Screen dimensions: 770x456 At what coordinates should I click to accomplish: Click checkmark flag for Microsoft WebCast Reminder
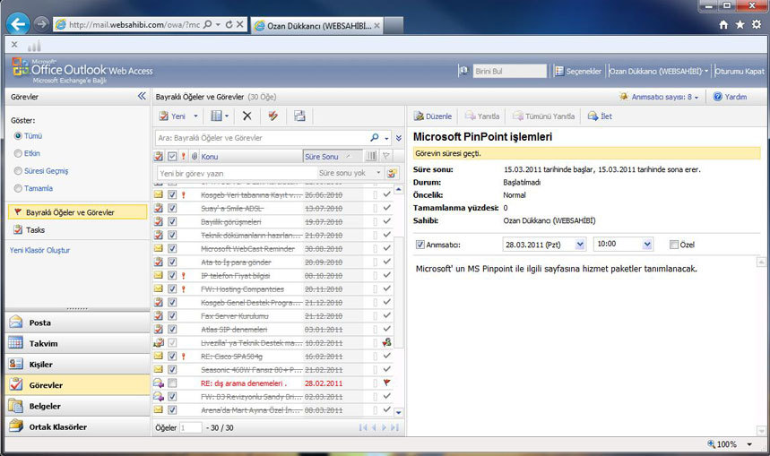[x=387, y=248]
